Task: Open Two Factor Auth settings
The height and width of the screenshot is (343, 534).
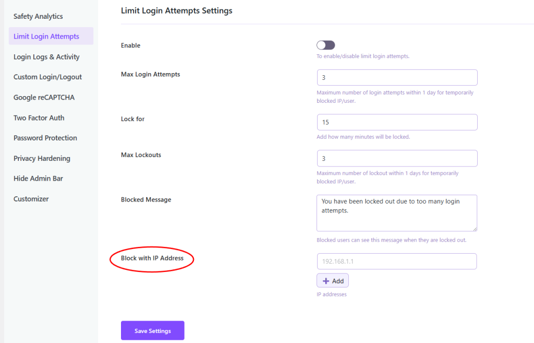Action: tap(39, 118)
